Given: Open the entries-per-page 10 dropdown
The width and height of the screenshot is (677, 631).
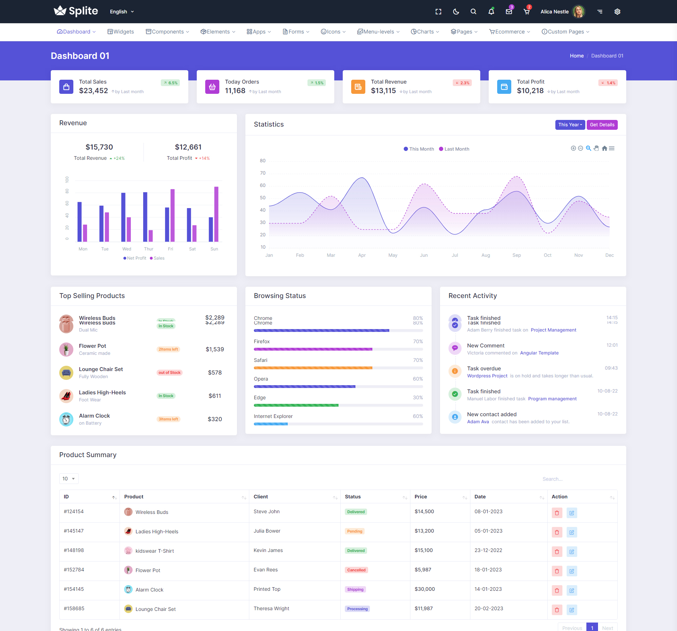Looking at the screenshot, I should (x=69, y=479).
